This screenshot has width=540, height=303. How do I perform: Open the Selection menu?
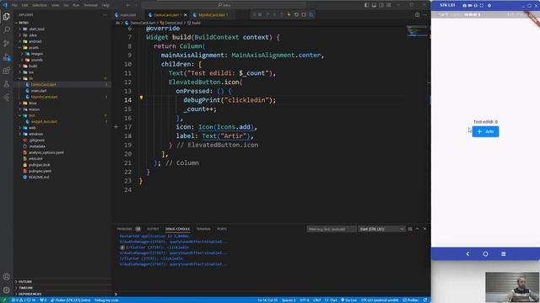40,5
